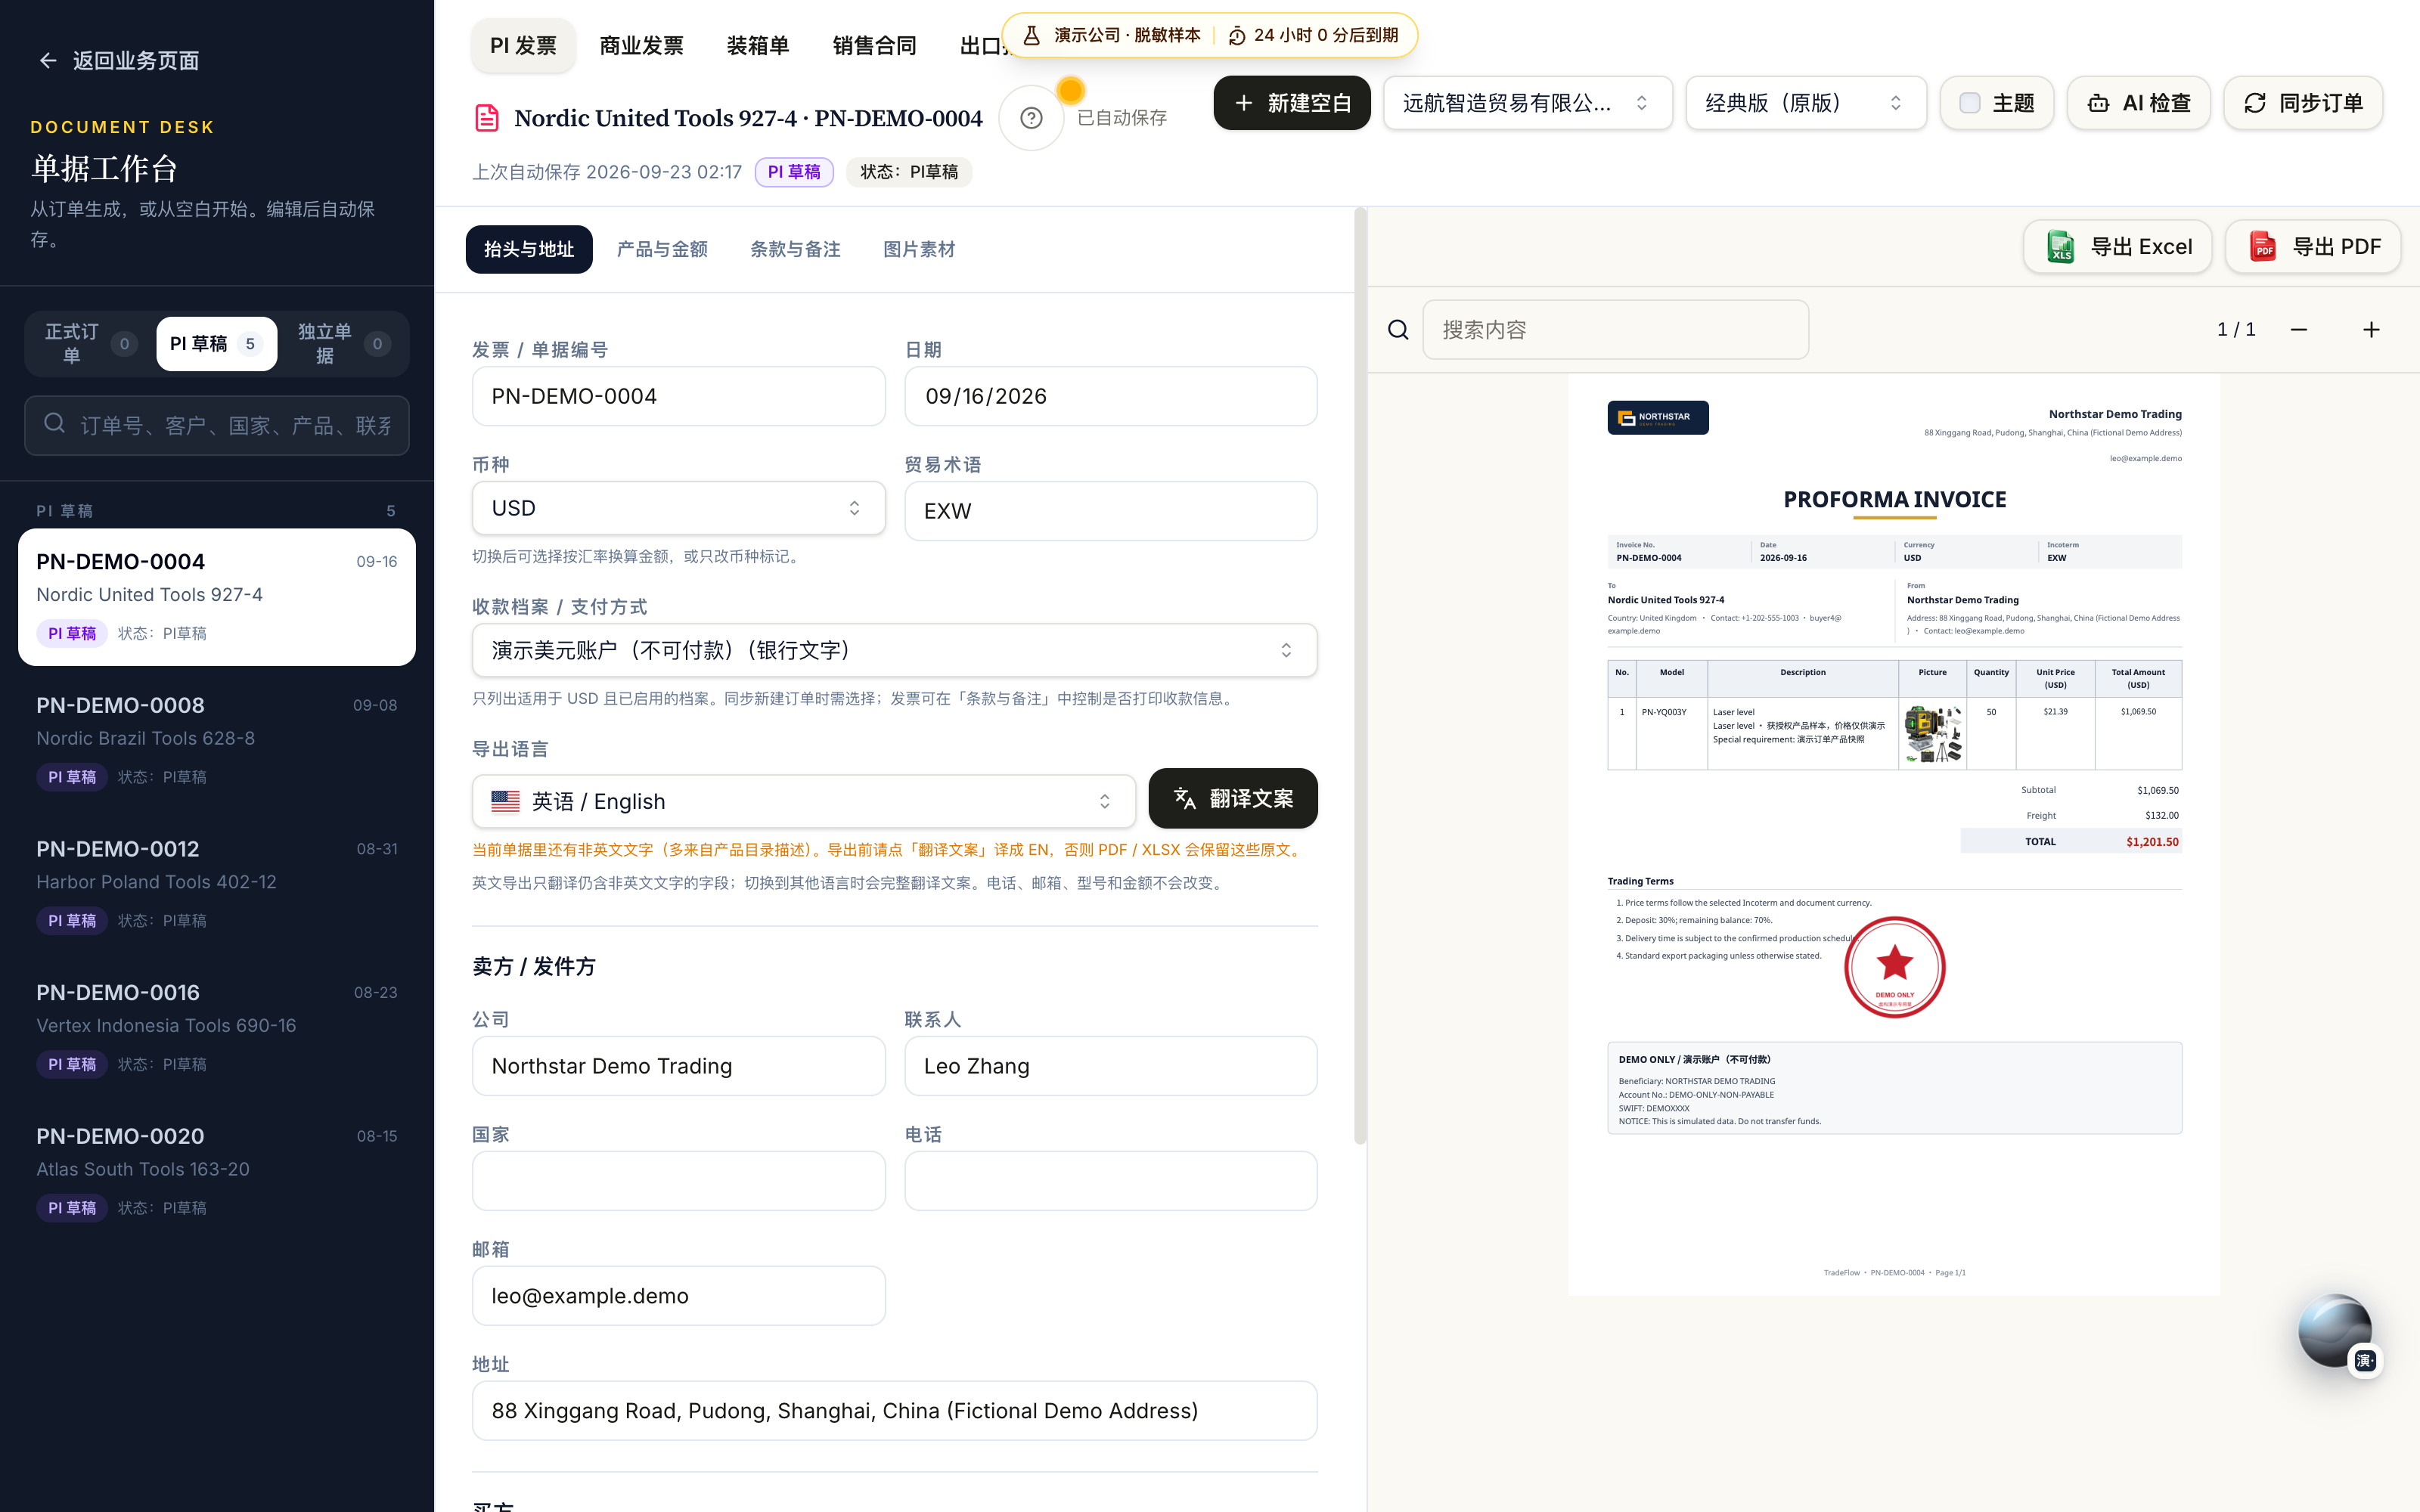The height and width of the screenshot is (1512, 2420).
Task: Click the search magnifier in preview panel
Action: click(x=1398, y=330)
